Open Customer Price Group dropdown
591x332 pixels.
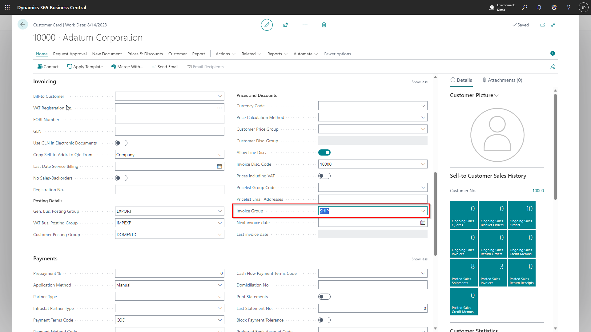point(423,129)
